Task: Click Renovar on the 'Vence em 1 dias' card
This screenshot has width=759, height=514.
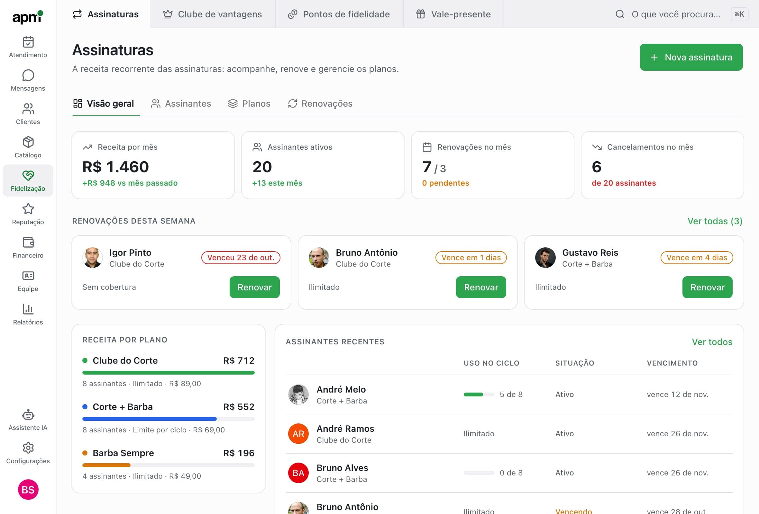Action: coord(481,287)
